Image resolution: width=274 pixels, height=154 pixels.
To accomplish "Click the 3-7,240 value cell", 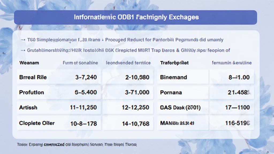I will (x=86, y=77).
